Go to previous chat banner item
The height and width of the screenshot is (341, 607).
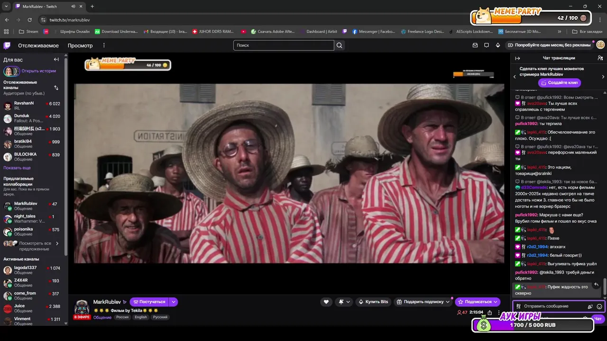[515, 77]
